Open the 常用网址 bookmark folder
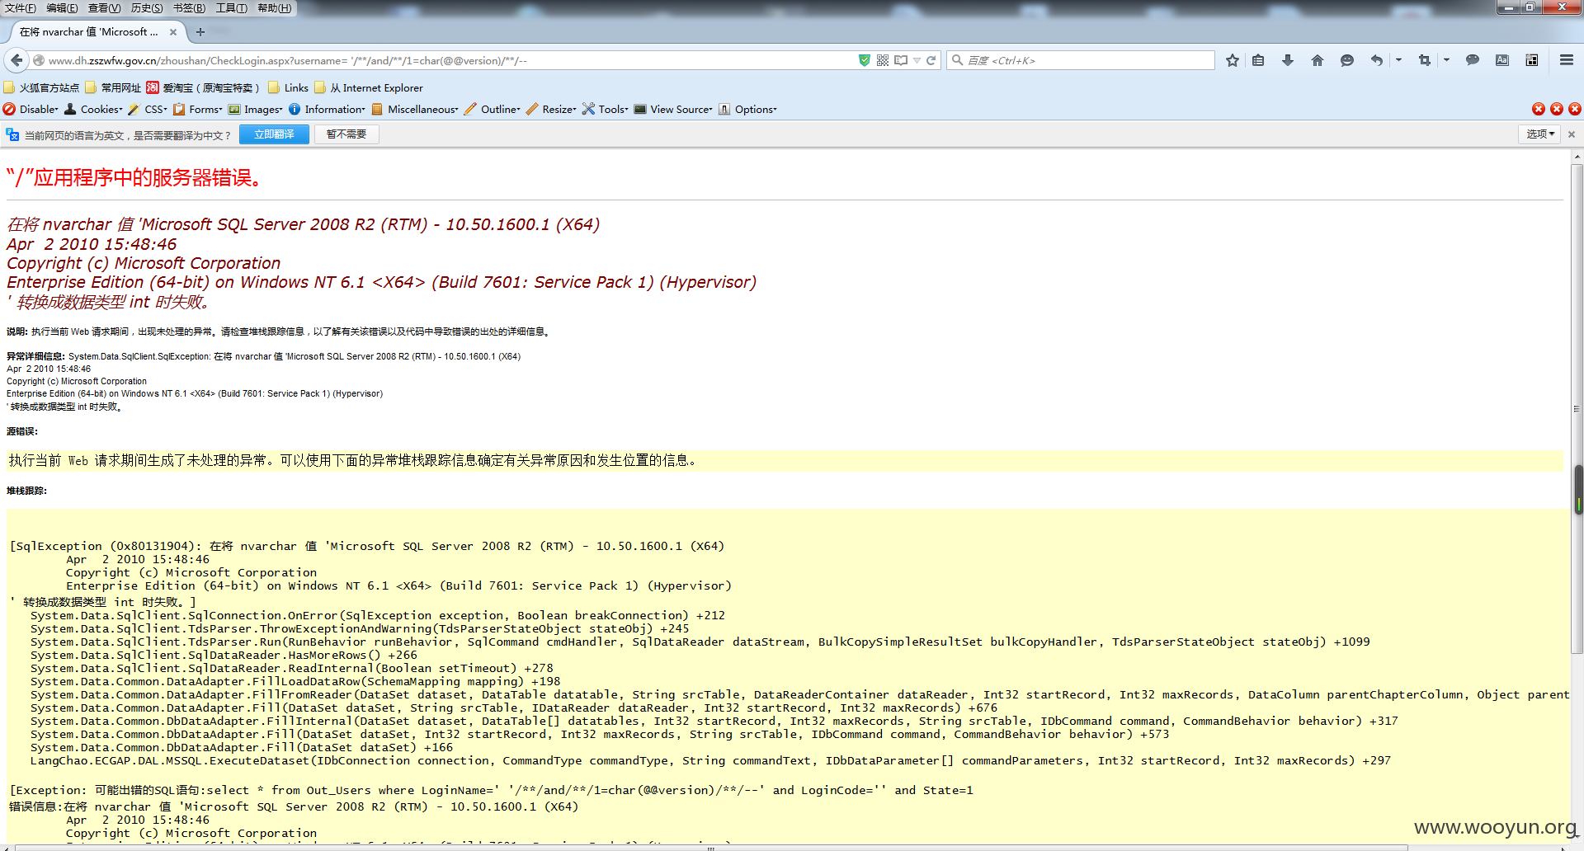 (113, 87)
